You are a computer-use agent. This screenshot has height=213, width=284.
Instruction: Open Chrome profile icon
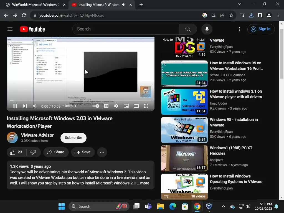269,15
